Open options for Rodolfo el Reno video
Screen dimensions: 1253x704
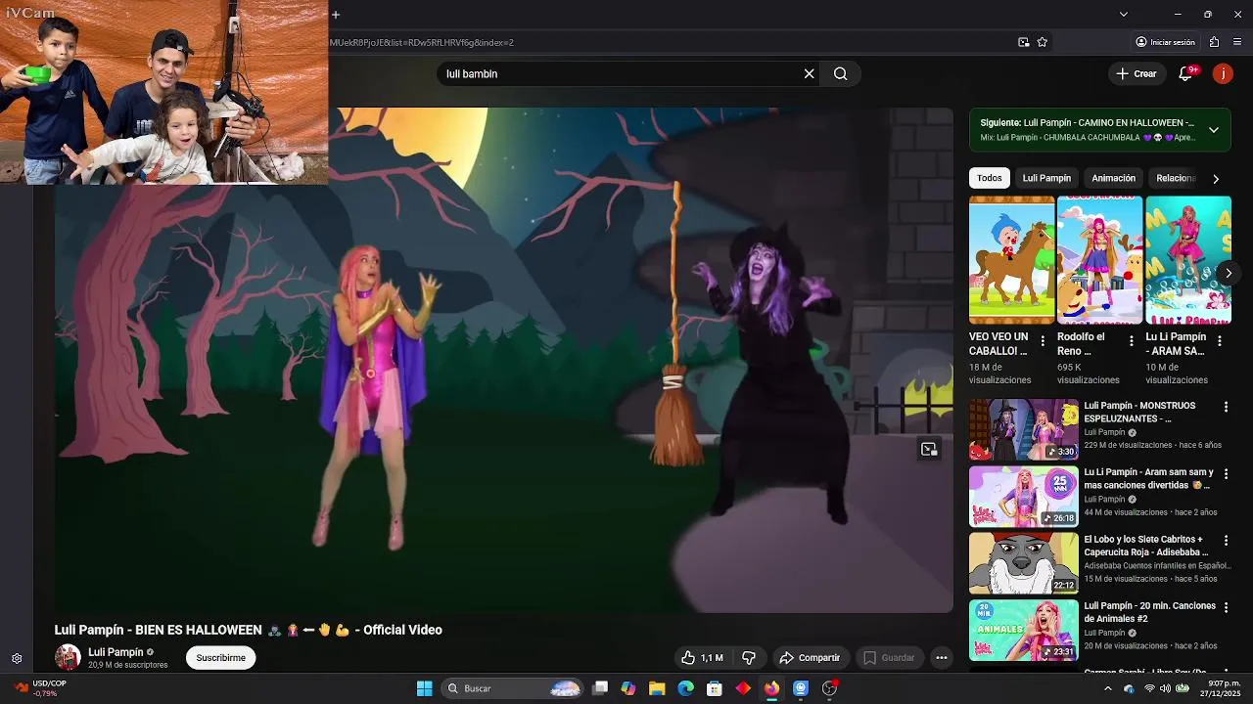coord(1132,341)
